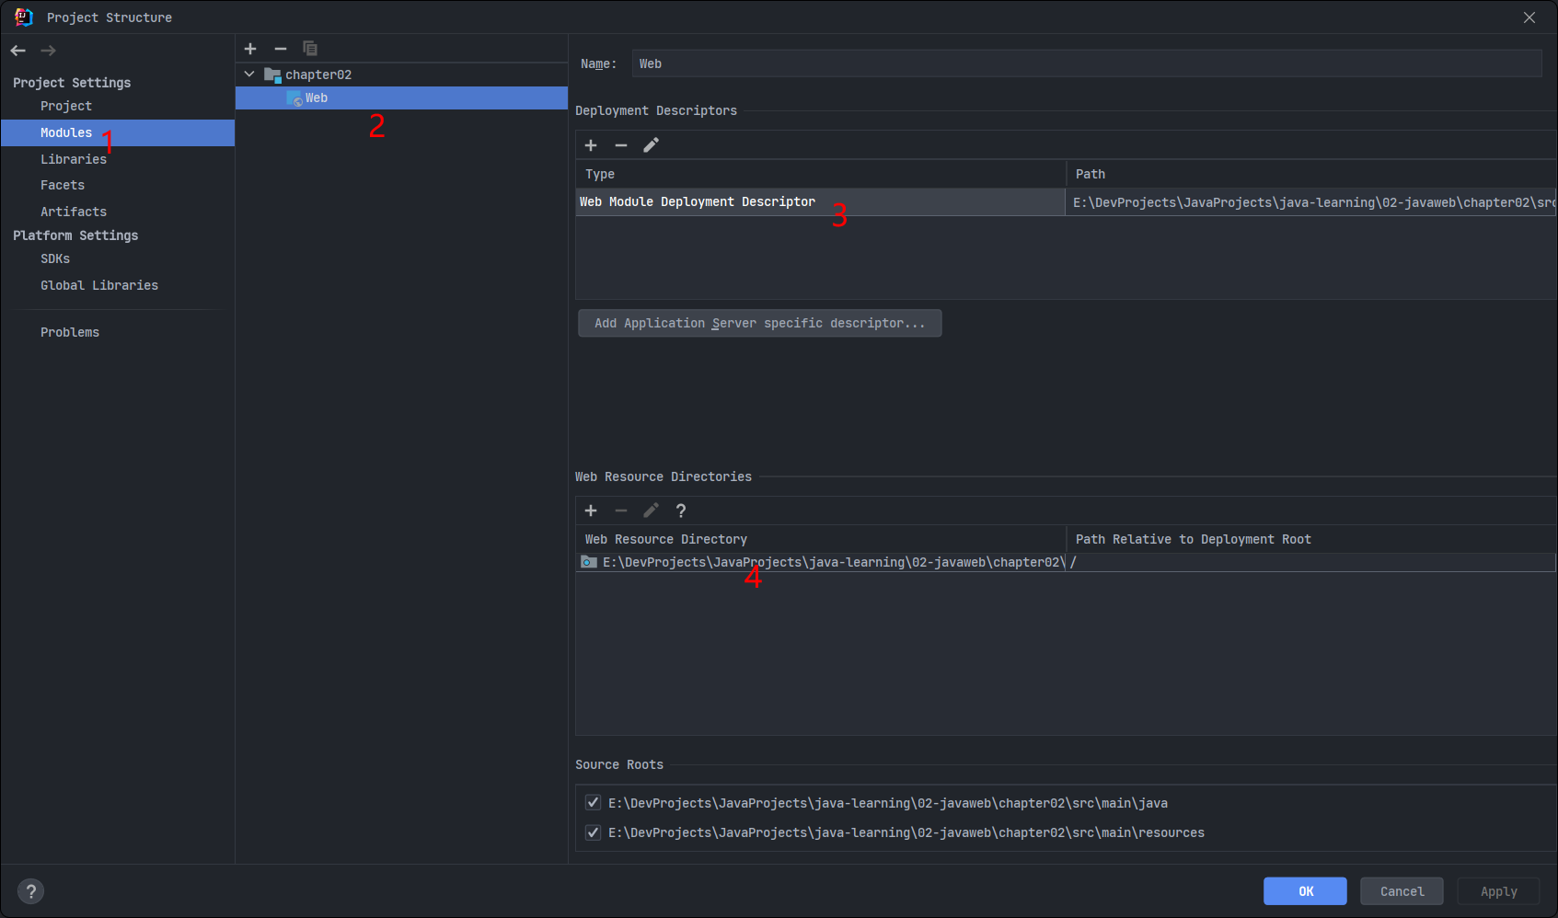
Task: Click the Type column header
Action: tap(820, 174)
